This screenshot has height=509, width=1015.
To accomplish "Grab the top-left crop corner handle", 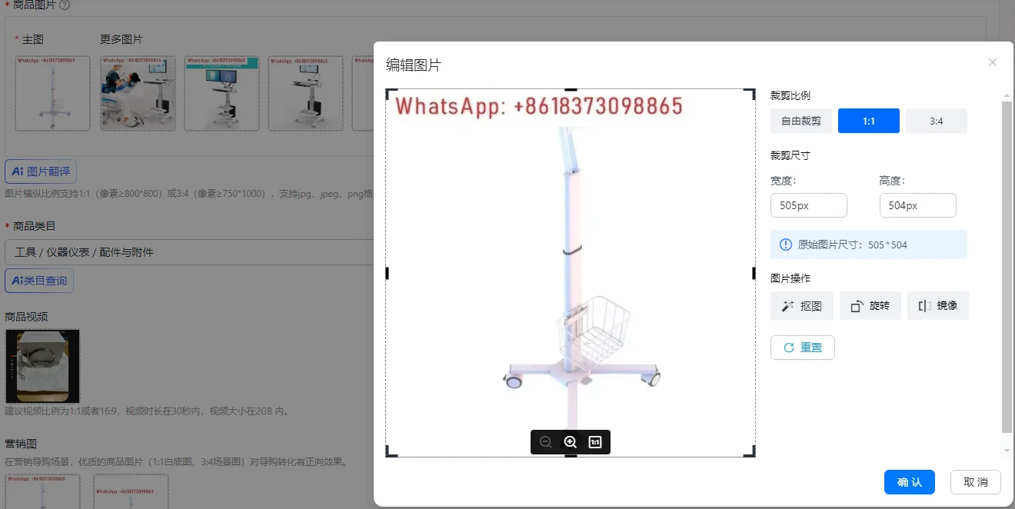I will [390, 92].
